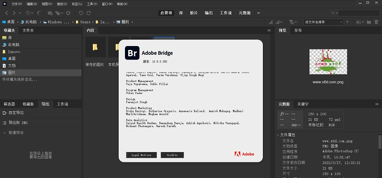
Task: Switch to the 元数据 workspace
Action: coord(245,13)
